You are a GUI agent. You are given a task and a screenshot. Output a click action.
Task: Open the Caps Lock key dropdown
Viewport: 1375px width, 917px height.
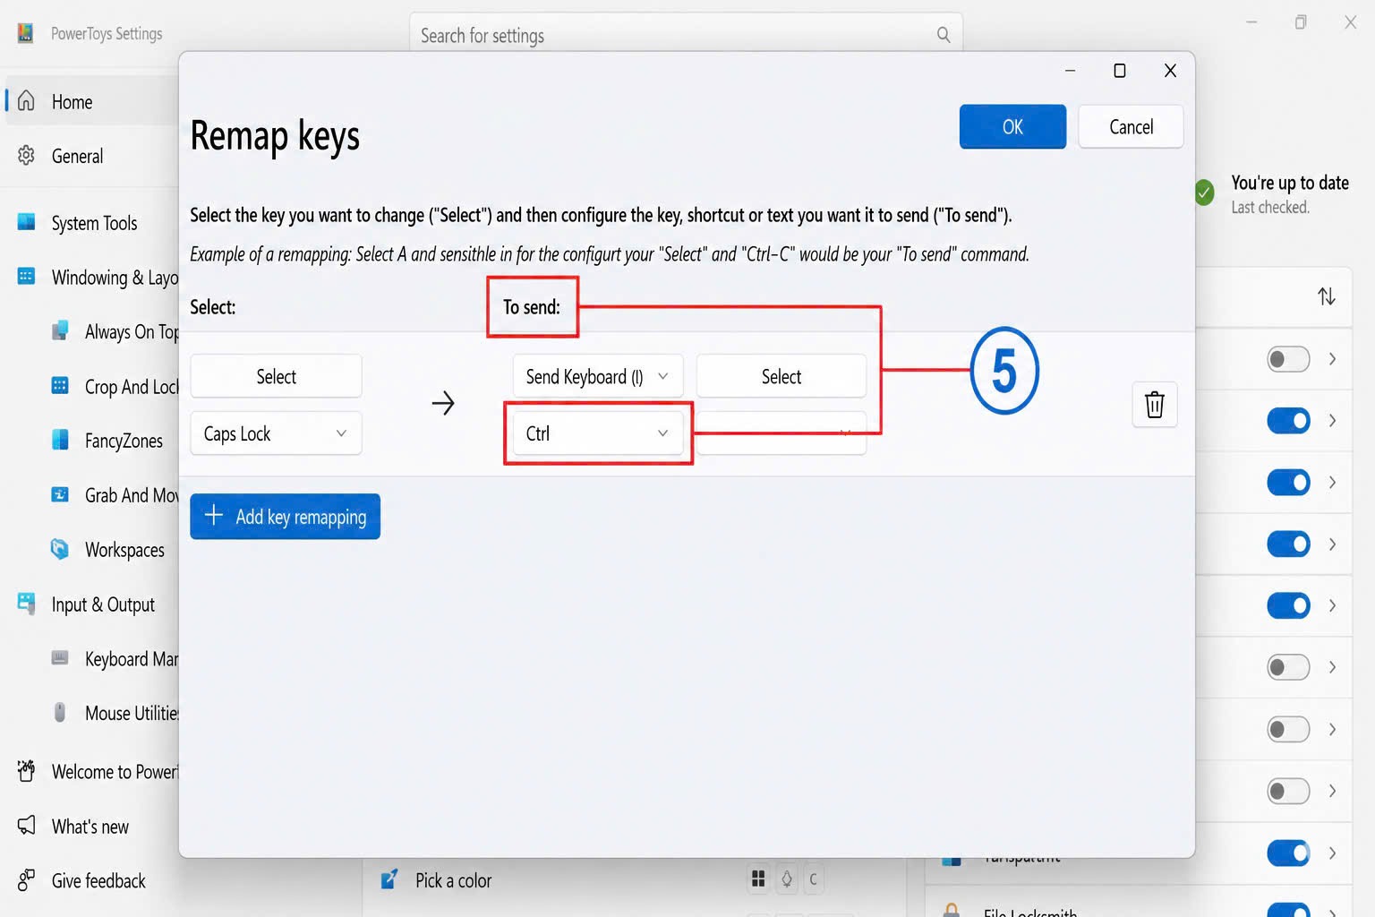pos(276,433)
